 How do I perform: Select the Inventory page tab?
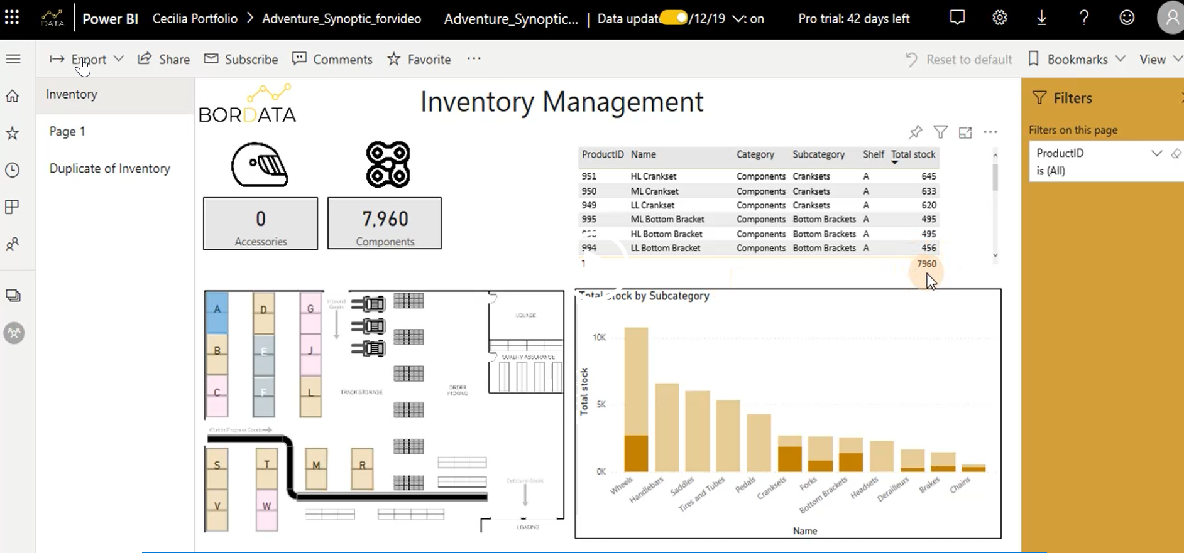[115, 95]
